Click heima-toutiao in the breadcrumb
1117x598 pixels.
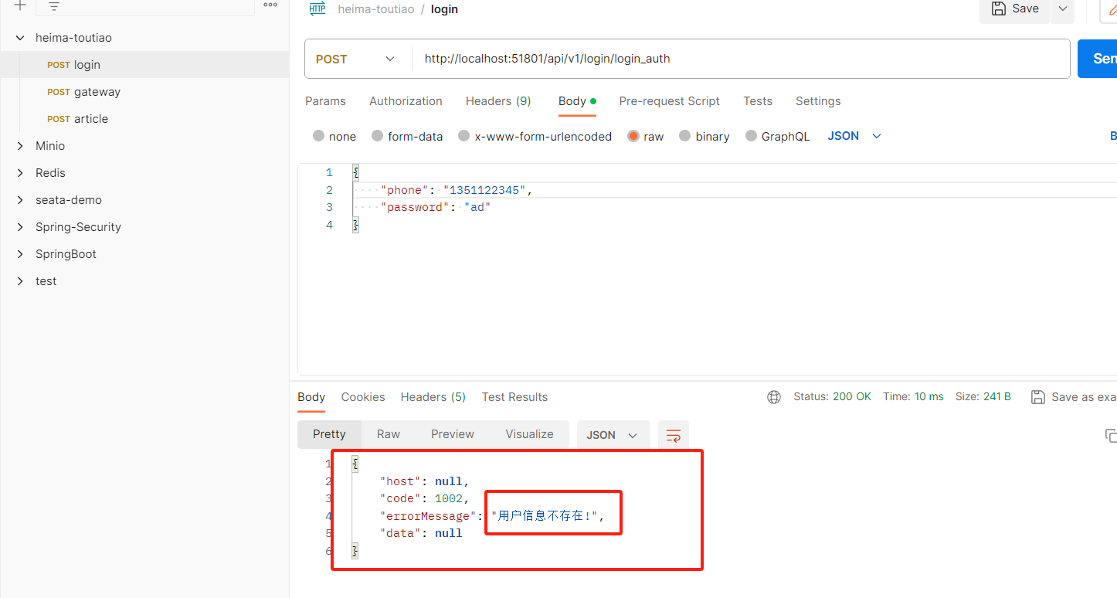click(x=376, y=9)
